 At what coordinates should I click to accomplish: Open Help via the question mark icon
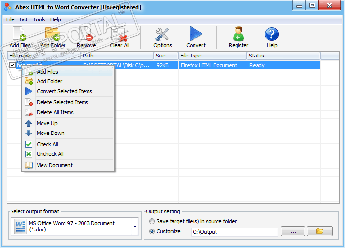pyautogui.click(x=272, y=34)
